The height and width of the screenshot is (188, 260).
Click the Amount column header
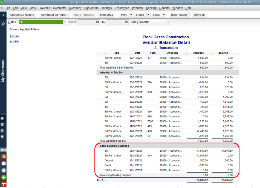click(x=198, y=53)
